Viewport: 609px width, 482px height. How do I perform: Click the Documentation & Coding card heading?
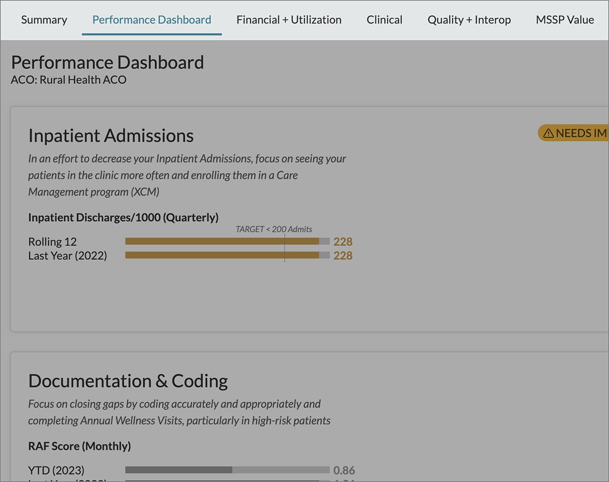click(128, 381)
